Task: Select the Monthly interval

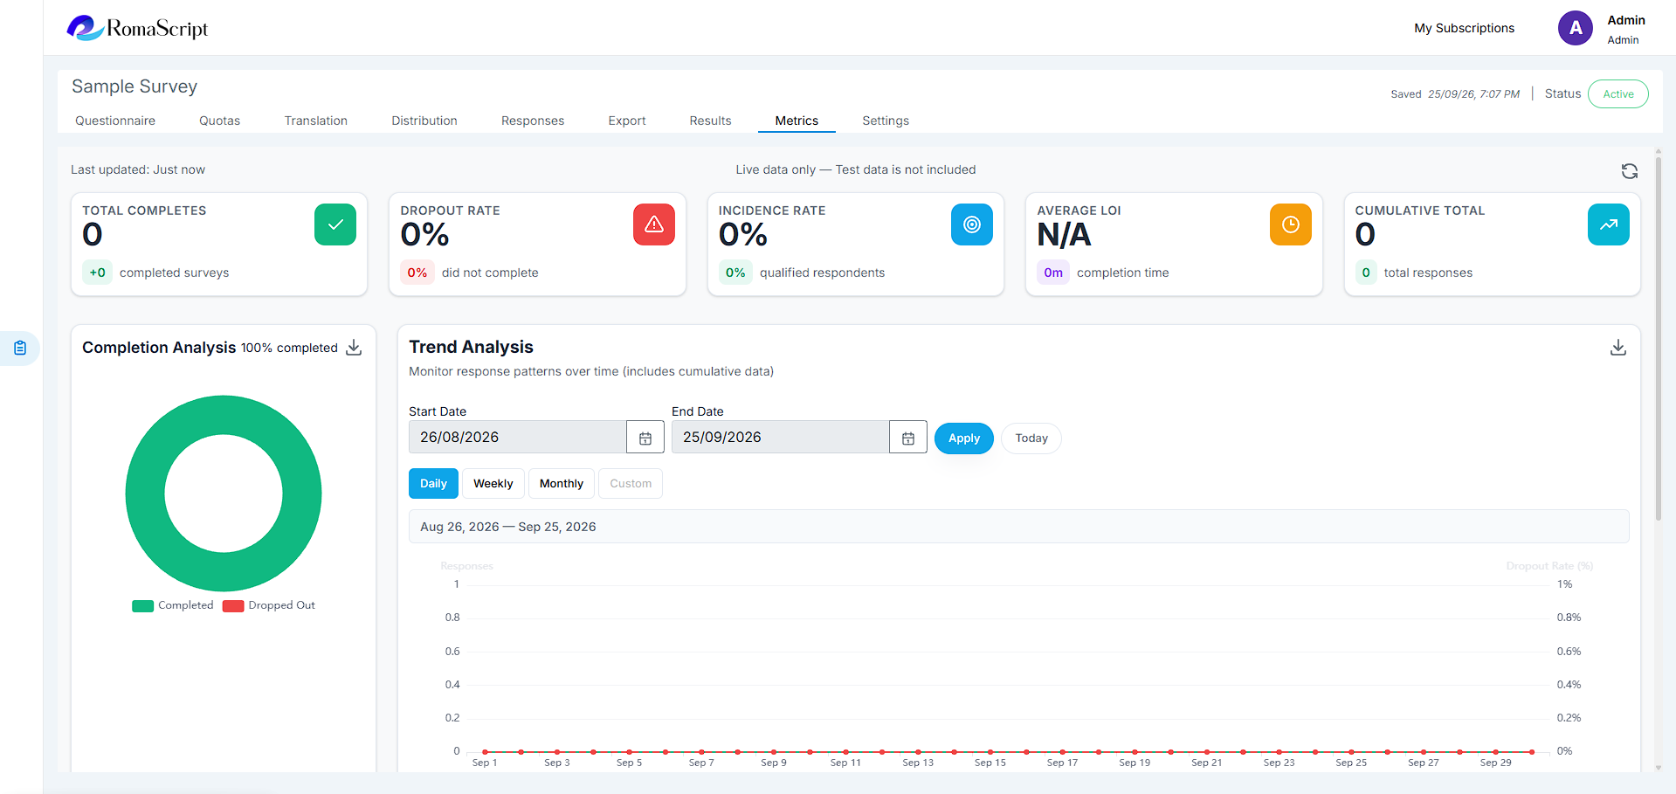Action: [562, 484]
